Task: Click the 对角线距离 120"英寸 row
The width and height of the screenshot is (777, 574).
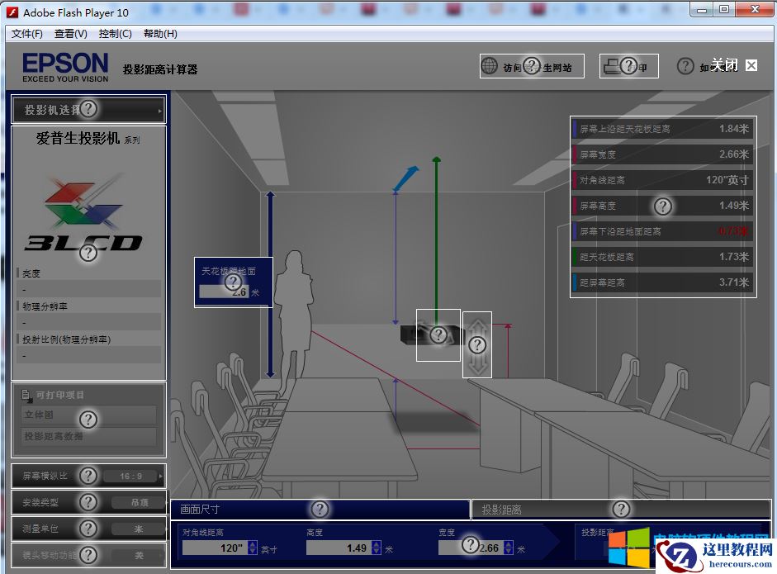Action: (662, 180)
